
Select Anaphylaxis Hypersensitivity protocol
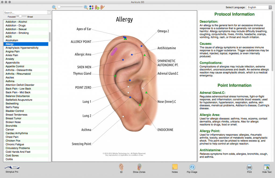pos(26,48)
